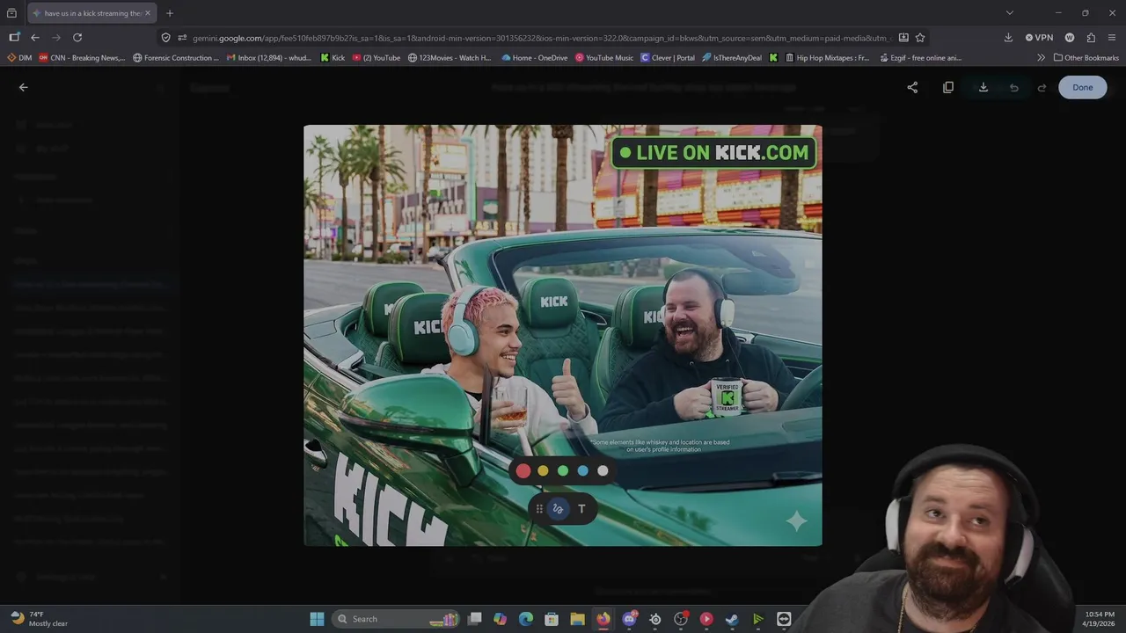Open the YouTube Music bookmark

tap(604, 58)
